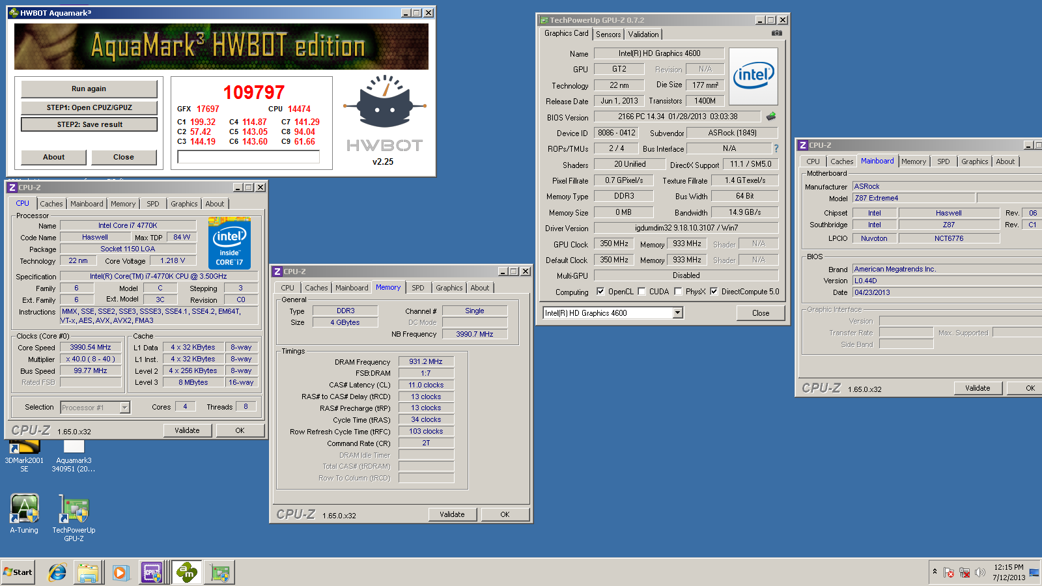
Task: Click STEP2: Save result button
Action: click(x=89, y=124)
